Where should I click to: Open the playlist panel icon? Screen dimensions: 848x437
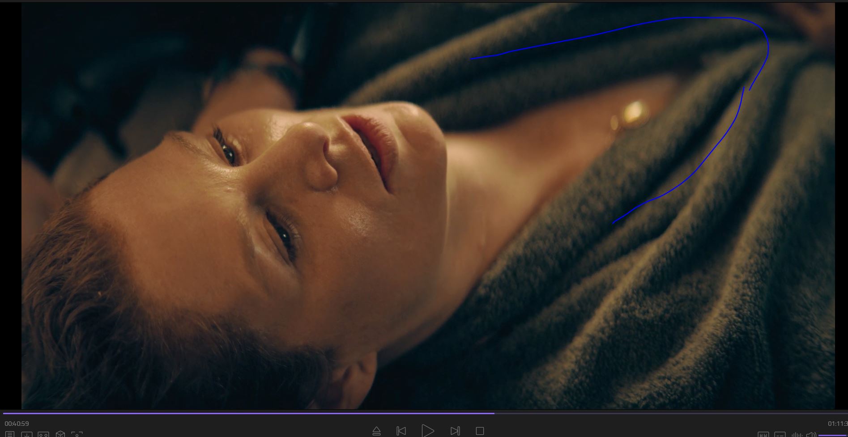coord(10,434)
